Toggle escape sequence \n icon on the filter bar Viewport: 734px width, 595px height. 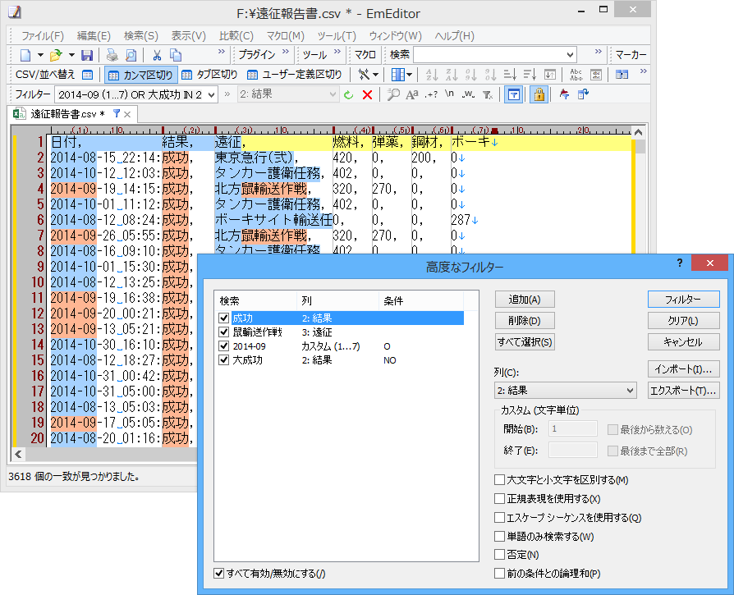(449, 95)
